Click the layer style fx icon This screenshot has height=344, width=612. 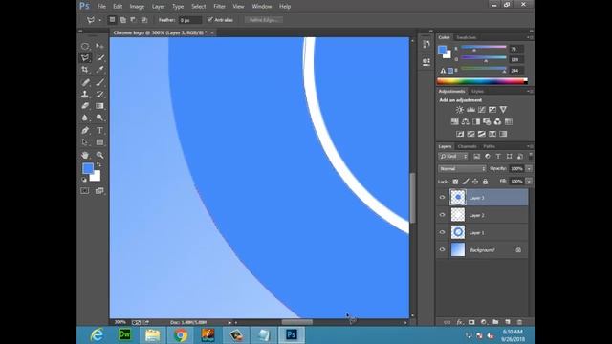[459, 322]
